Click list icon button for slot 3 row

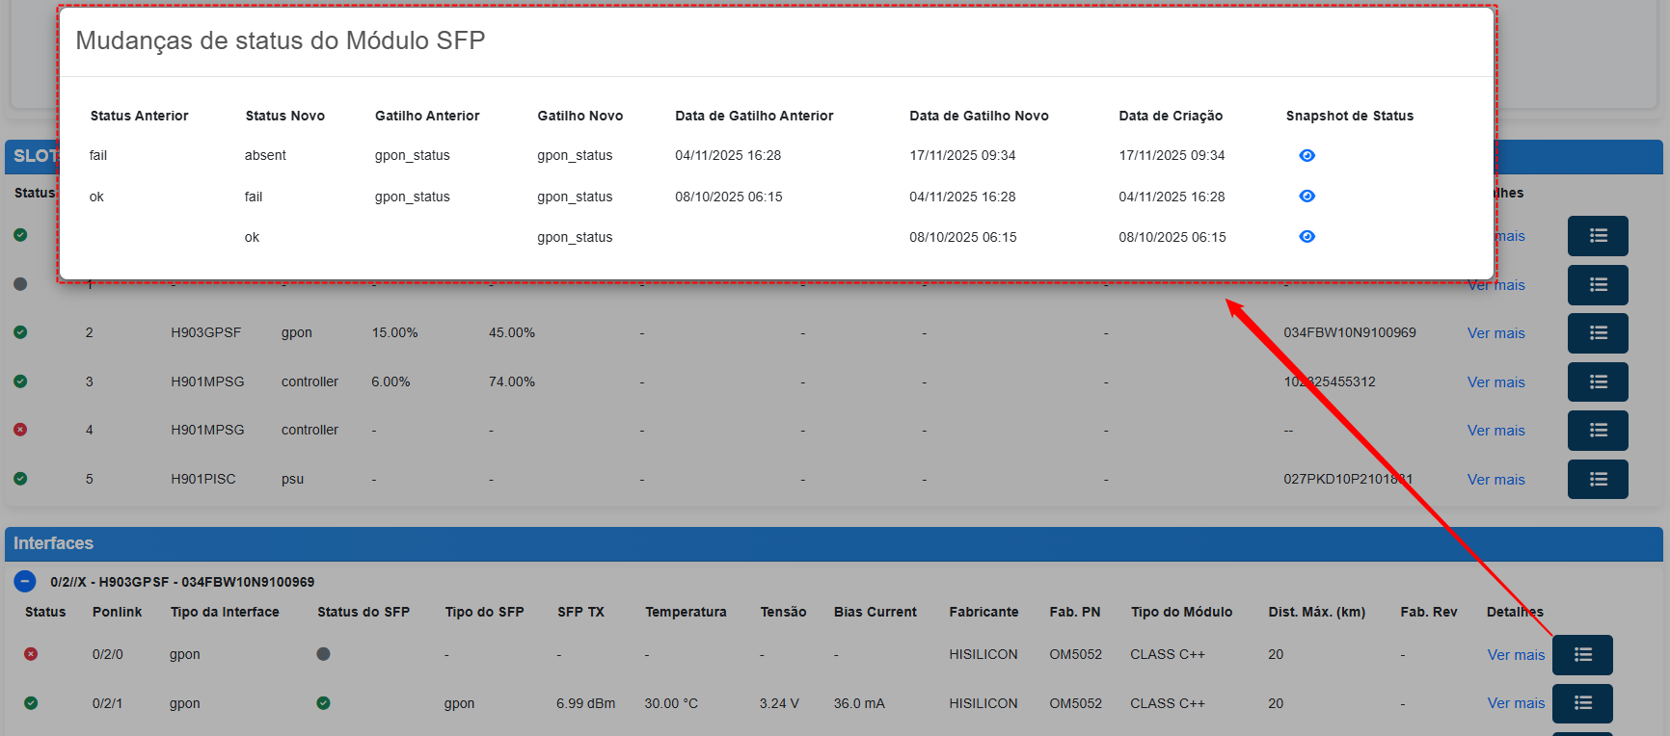(1597, 382)
